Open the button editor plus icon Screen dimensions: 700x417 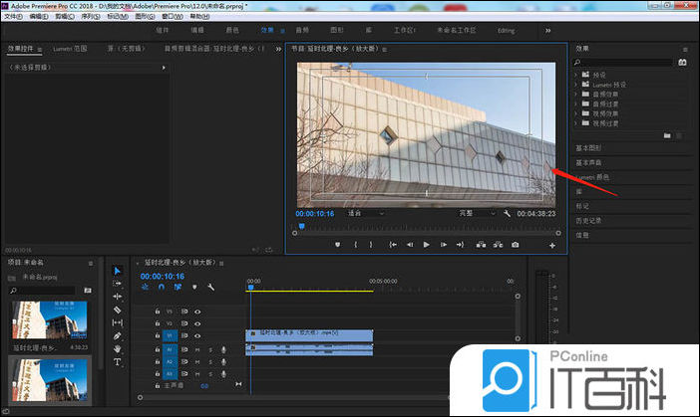pos(552,244)
